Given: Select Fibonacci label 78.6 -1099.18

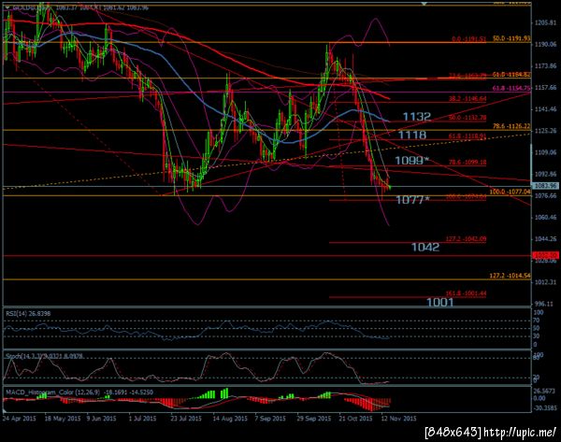Looking at the screenshot, I should (x=467, y=163).
